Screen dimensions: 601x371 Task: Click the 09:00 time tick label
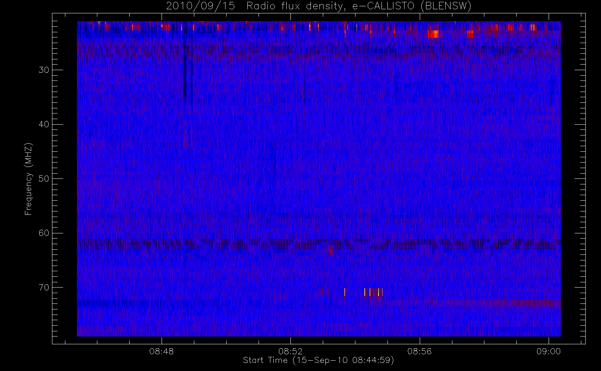549,351
